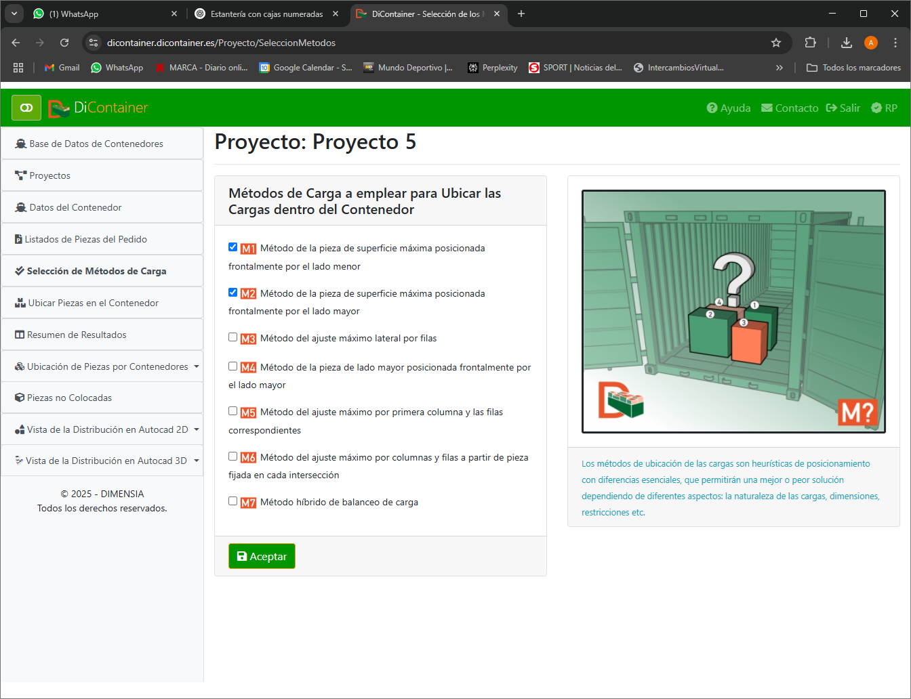Click the address bar URL field
Image resolution: width=911 pixels, height=699 pixels.
pyautogui.click(x=434, y=43)
